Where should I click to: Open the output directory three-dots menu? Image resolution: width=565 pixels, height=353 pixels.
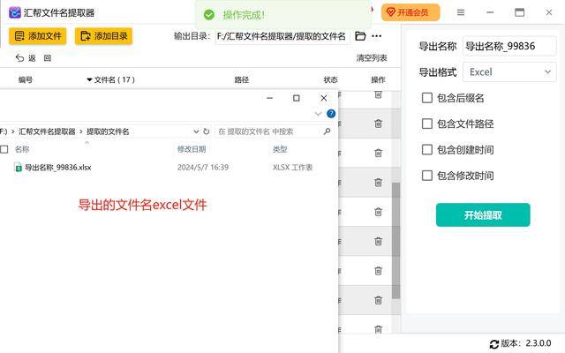click(377, 36)
